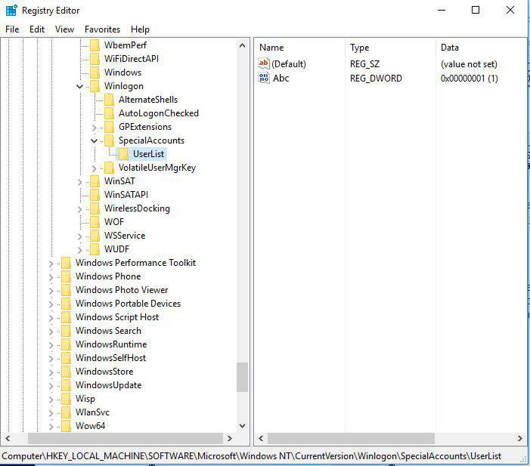Select the WindowsSelfHost key
530x466 pixels.
click(x=110, y=357)
